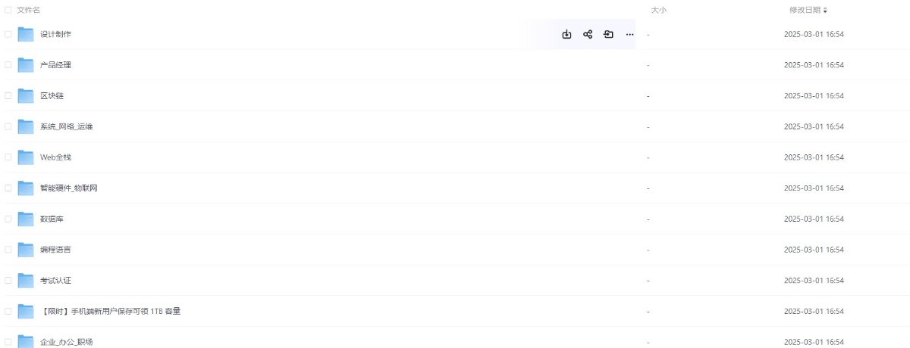Click the 数据库 folder icon
The image size is (910, 348).
(x=27, y=219)
